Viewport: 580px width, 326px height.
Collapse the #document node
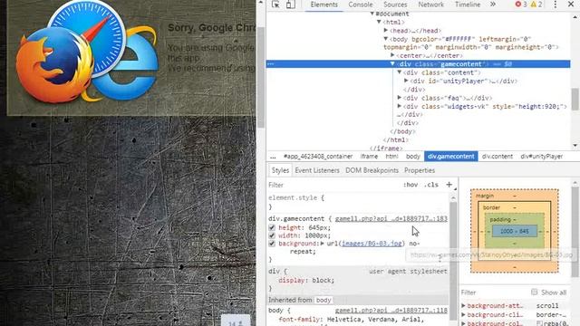point(372,14)
